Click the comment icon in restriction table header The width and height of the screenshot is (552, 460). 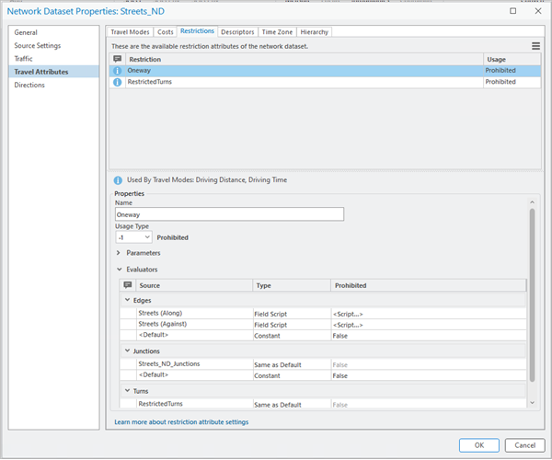[117, 59]
